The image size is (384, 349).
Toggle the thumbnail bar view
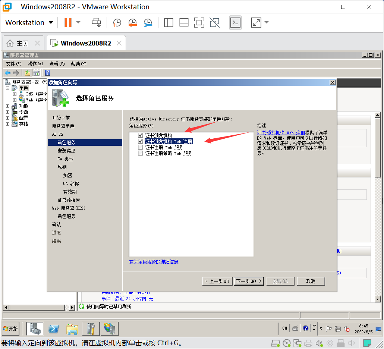[184, 22]
